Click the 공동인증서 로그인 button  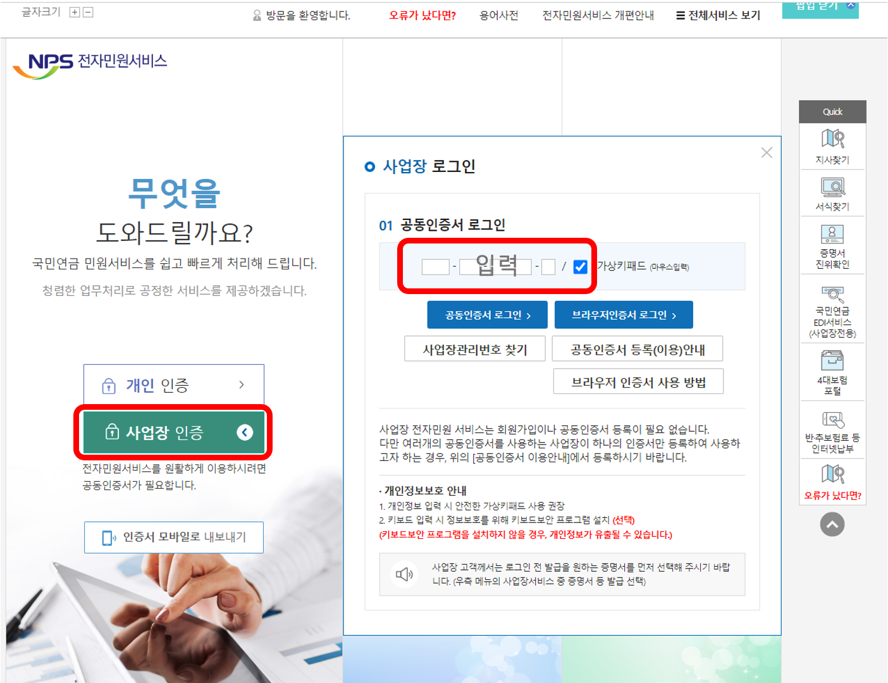(487, 314)
